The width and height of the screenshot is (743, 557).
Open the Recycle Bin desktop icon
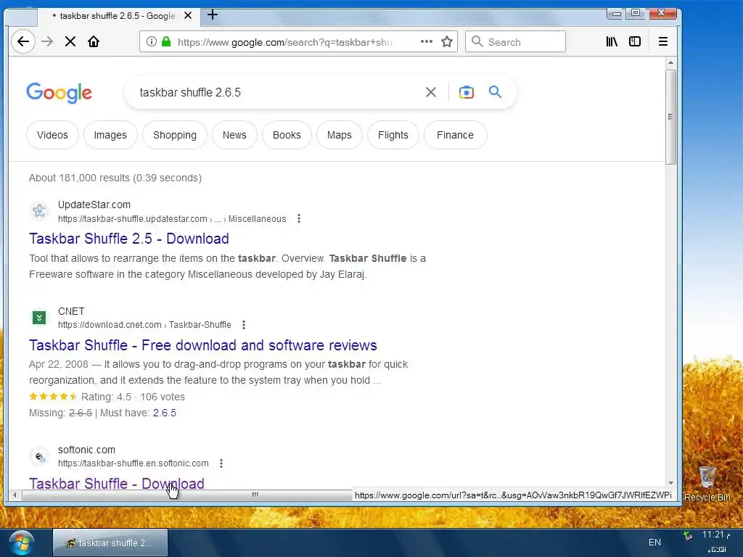tap(707, 483)
